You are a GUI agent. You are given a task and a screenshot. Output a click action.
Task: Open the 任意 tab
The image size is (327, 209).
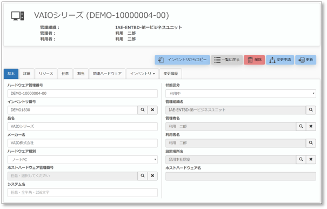pos(65,74)
